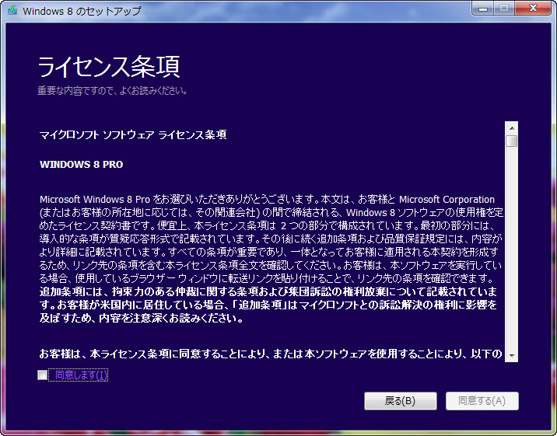Click the ライセンス条項 page heading
Viewport: 557px width, 436px height.
(109, 66)
